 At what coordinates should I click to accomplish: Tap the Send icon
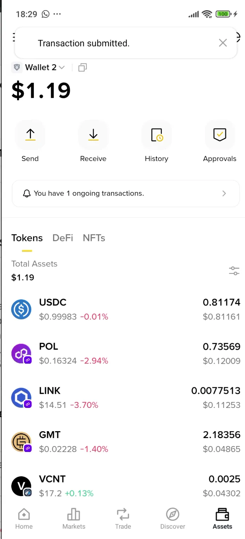pyautogui.click(x=30, y=135)
